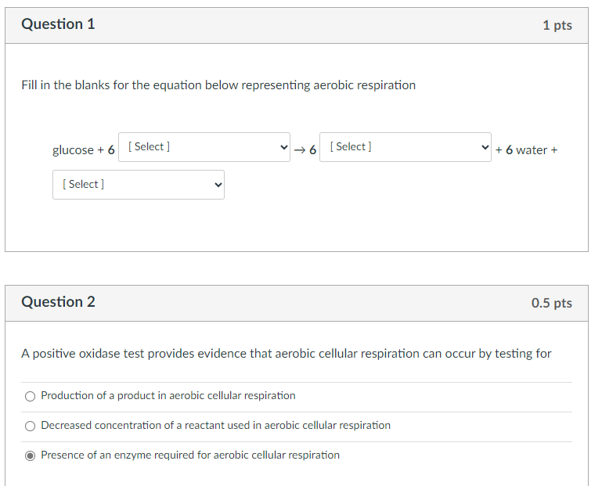This screenshot has height=486, width=602.
Task: Click the chevron arrow of the reactant dropdown
Action: pos(284,147)
